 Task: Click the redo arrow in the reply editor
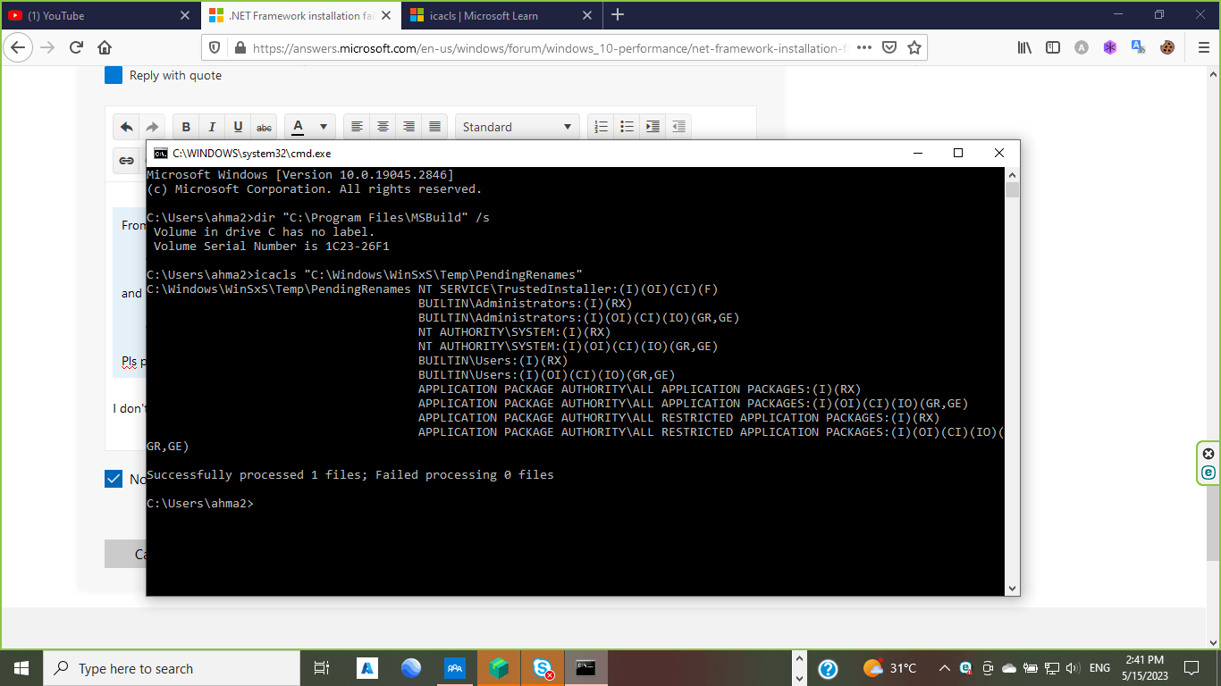coord(152,127)
